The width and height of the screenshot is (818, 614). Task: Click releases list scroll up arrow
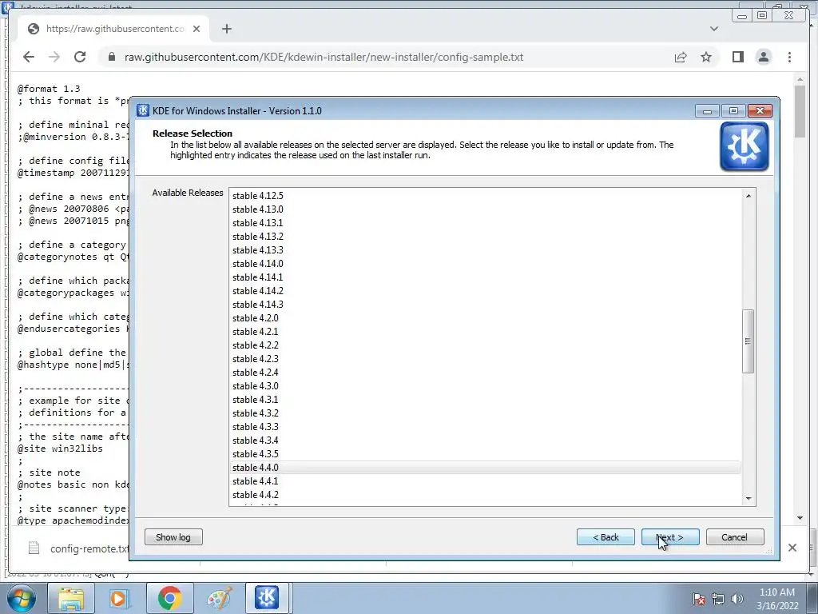748,196
